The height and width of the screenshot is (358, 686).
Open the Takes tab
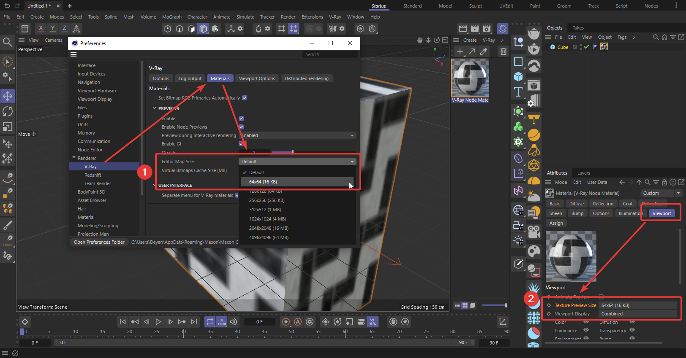pos(578,28)
